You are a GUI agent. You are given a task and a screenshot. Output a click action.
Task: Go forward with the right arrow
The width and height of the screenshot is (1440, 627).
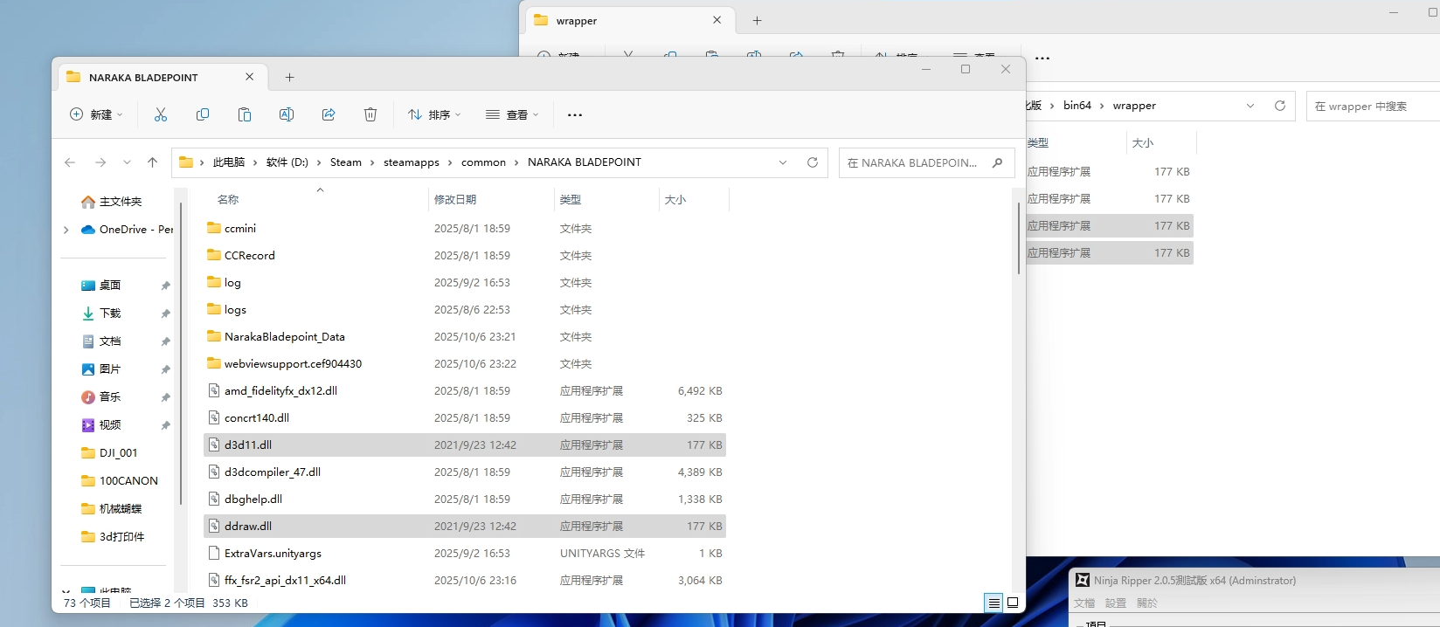coord(100,162)
